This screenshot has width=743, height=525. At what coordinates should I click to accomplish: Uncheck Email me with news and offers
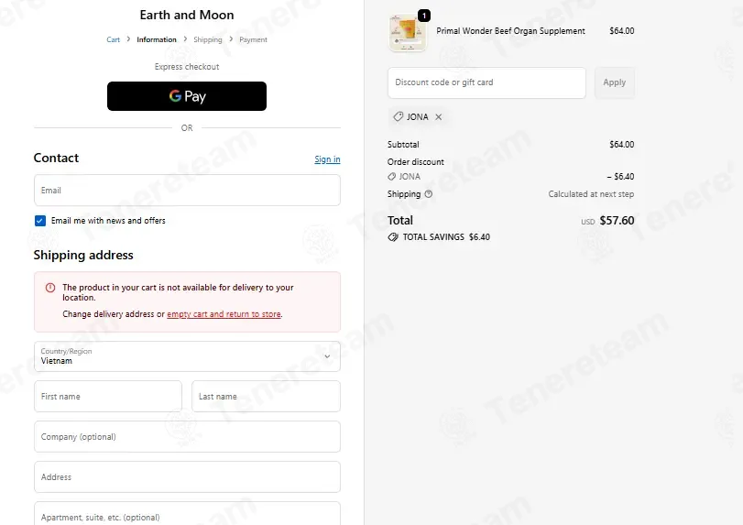(40, 221)
